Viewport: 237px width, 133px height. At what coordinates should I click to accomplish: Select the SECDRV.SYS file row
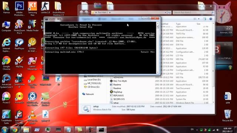159,99
